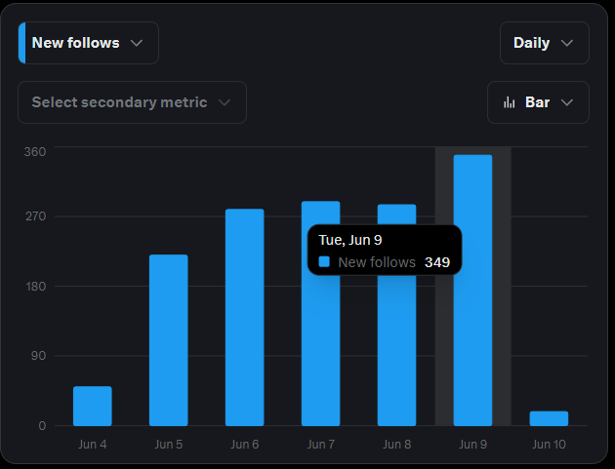Click the Jun 9 axis label
Viewport: 615px width, 469px height.
click(x=473, y=445)
